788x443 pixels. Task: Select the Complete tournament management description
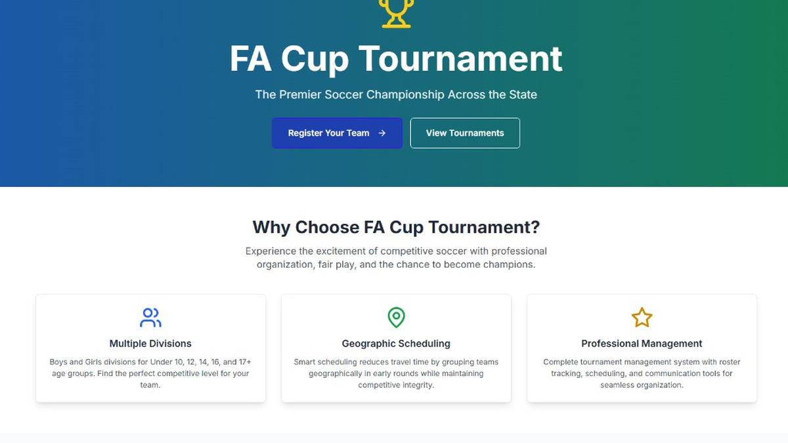[642, 373]
